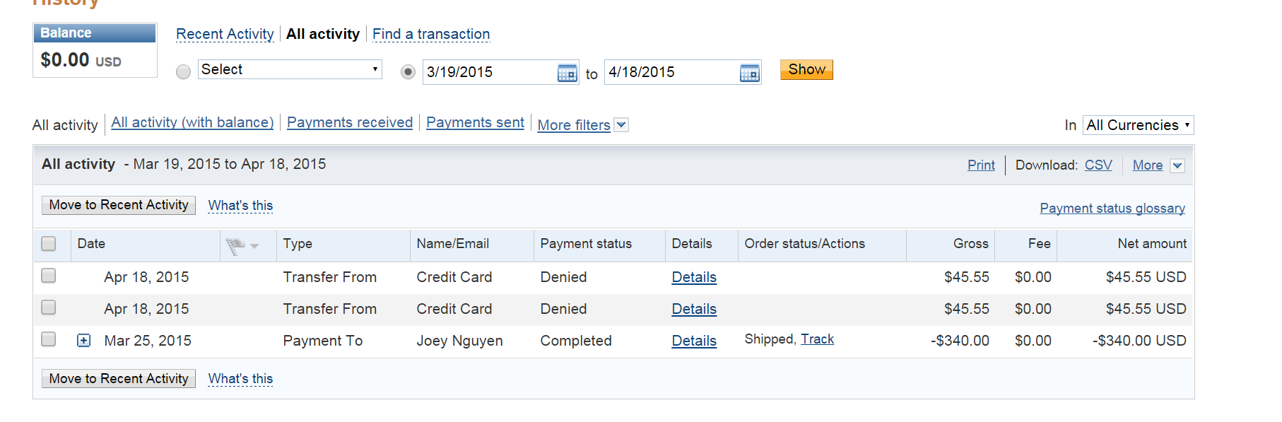Viewport: 1282px width, 422px height.
Task: Open the Select period dropdown
Action: pos(290,69)
